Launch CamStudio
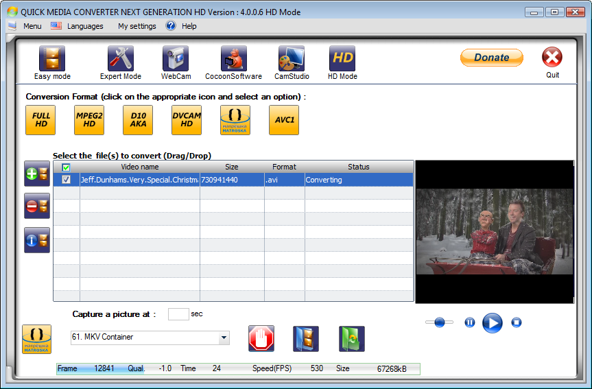 tap(291, 58)
